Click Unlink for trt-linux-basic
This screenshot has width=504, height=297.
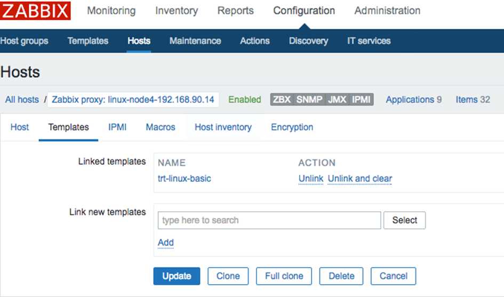tap(311, 179)
